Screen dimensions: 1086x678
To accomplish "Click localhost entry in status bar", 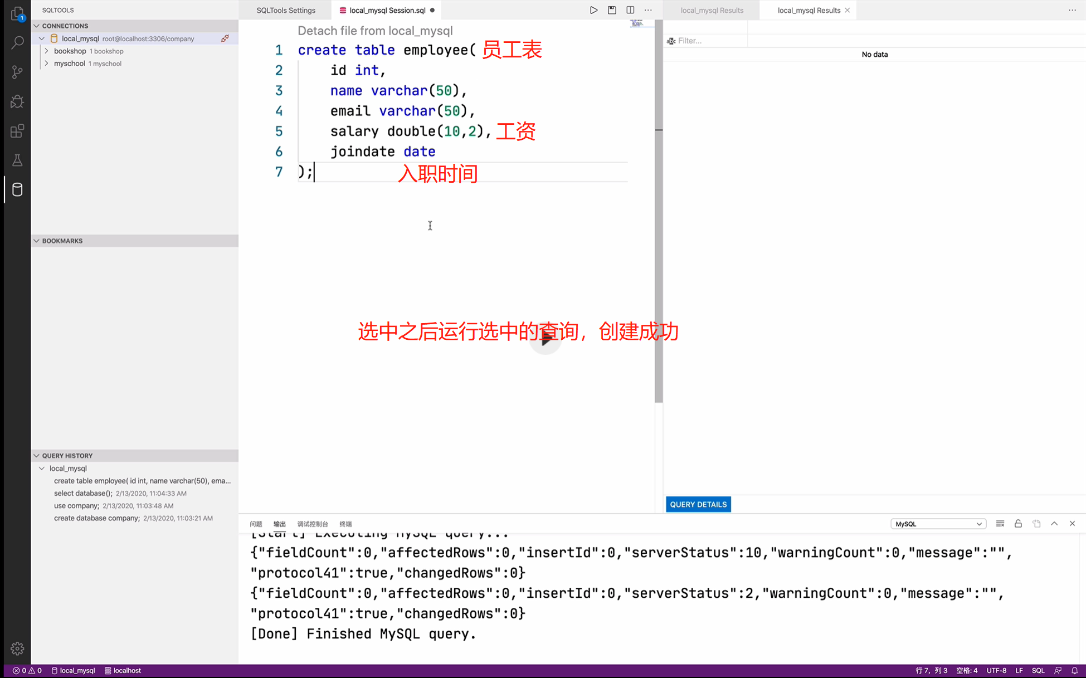I will 123,671.
